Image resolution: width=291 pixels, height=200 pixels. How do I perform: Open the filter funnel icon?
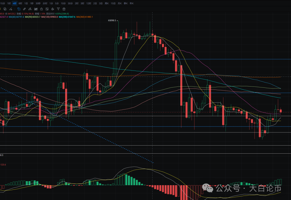(58, 9)
